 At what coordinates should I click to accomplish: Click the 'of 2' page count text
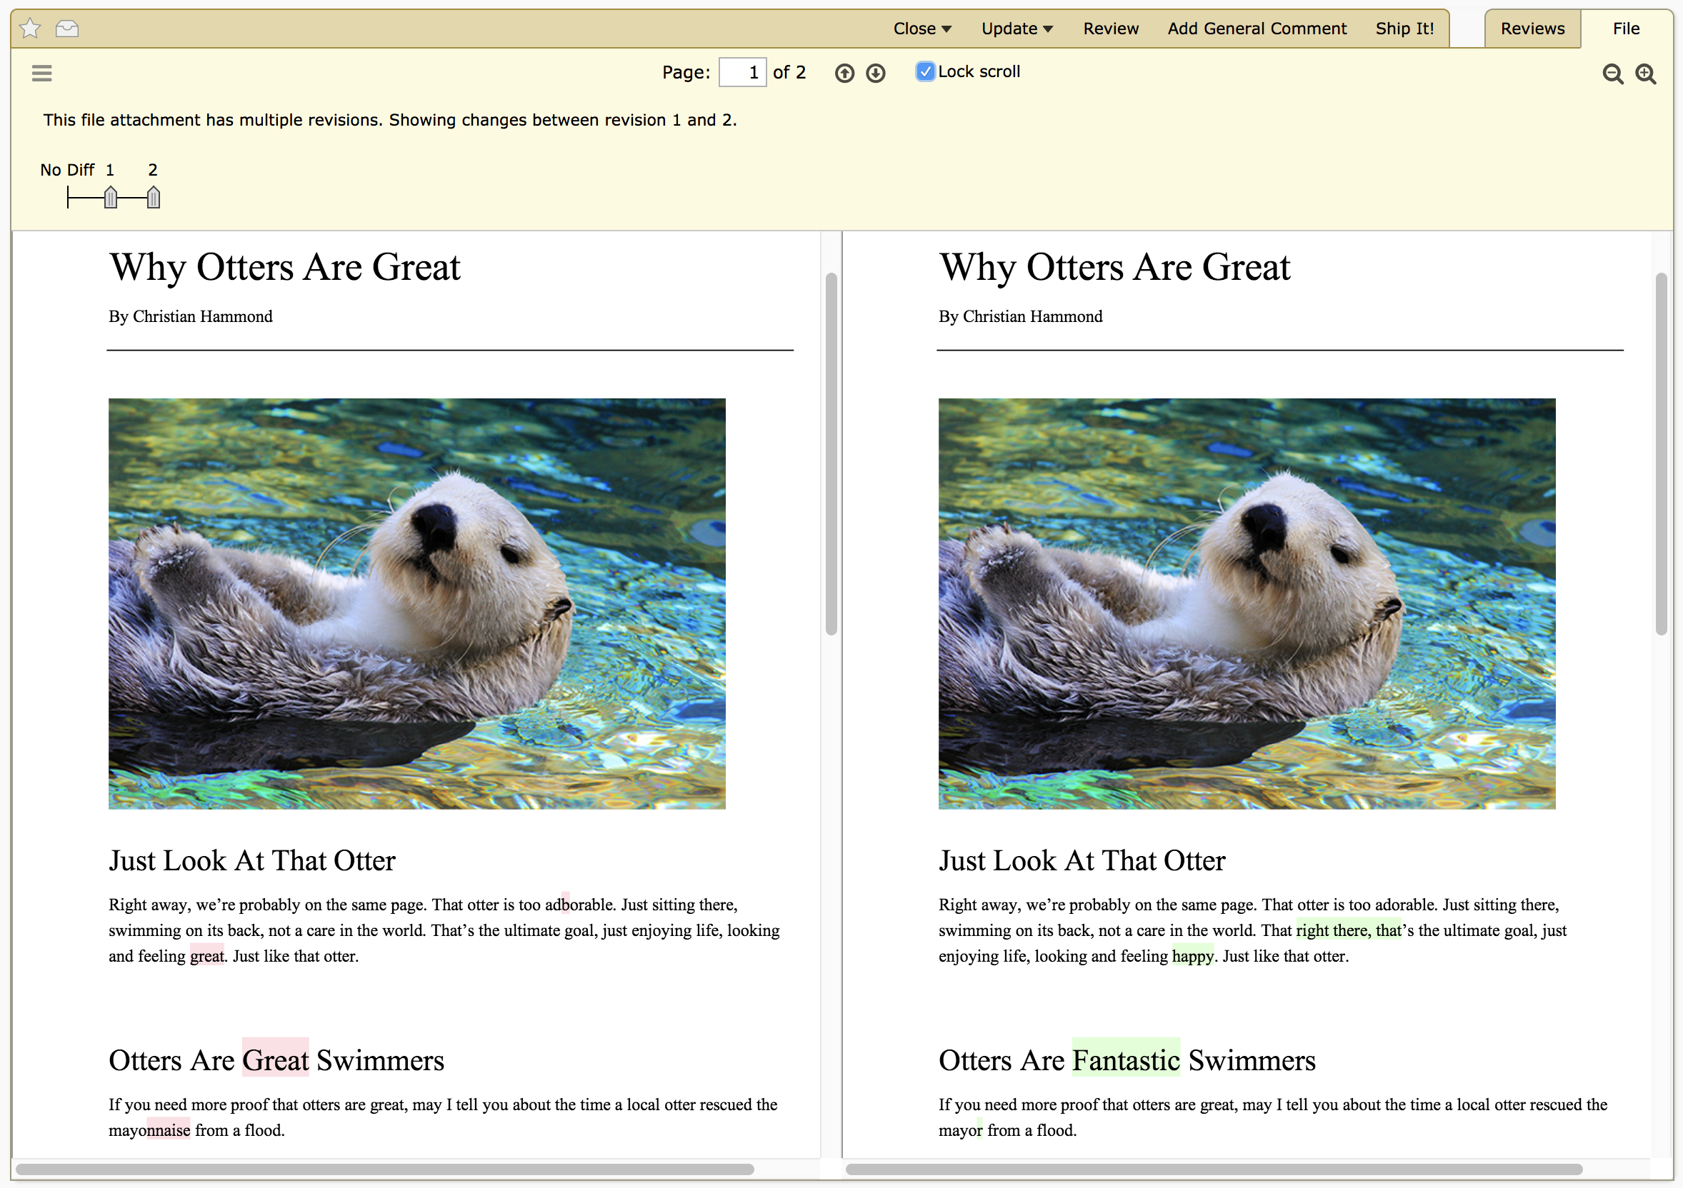(789, 72)
